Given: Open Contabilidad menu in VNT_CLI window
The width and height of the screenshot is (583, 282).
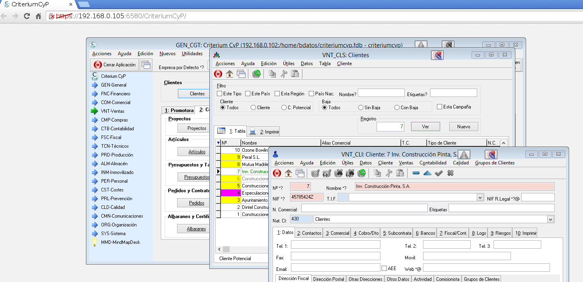Looking at the screenshot, I should coord(433,163).
